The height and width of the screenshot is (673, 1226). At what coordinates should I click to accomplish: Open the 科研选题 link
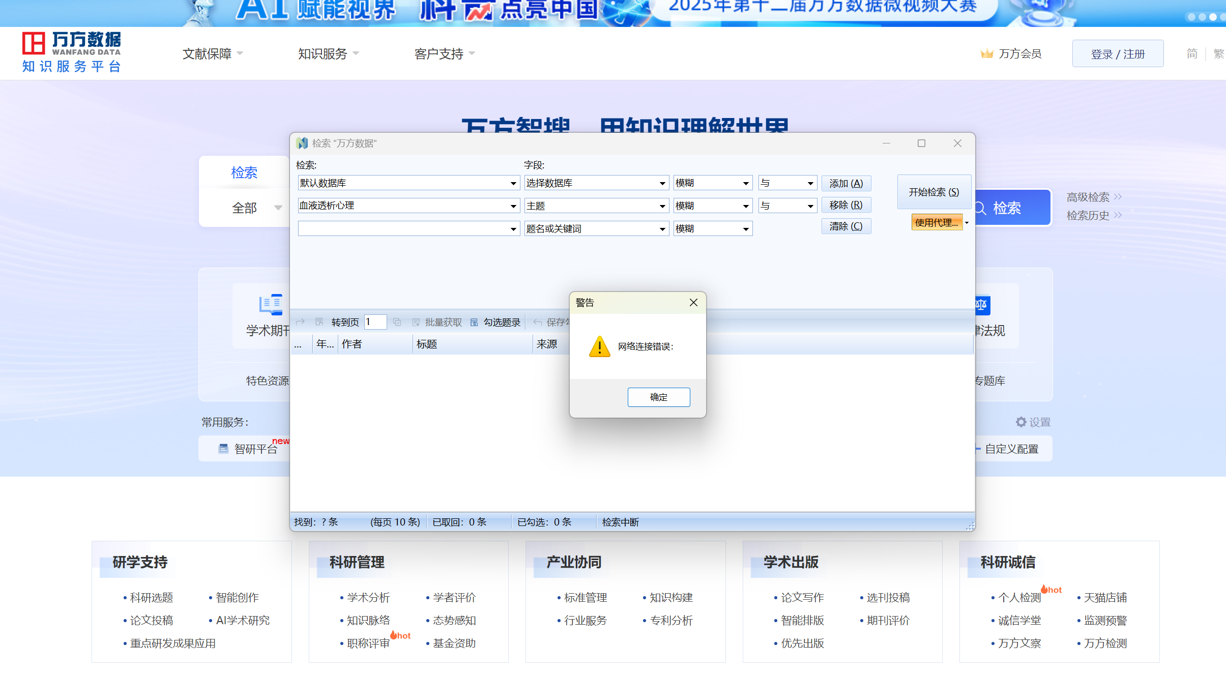[x=152, y=597]
